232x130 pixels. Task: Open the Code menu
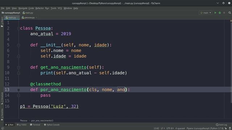tap(31, 8)
